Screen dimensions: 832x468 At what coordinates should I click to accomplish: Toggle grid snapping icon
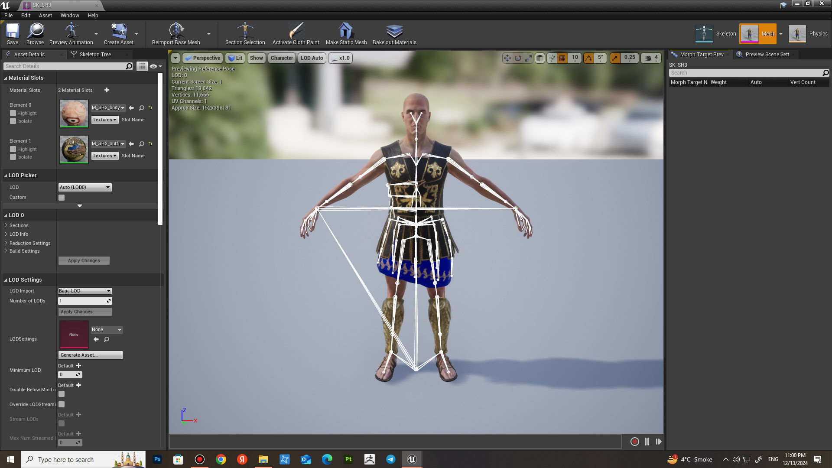[562, 58]
